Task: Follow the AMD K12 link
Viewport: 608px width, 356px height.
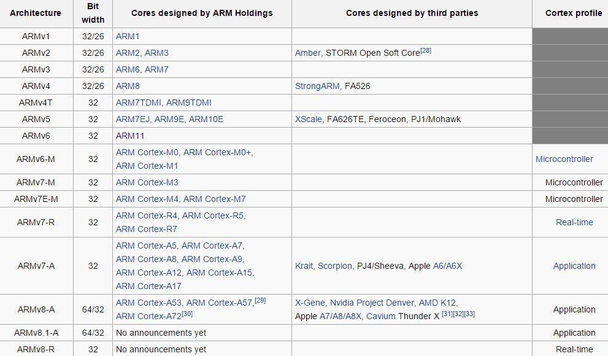Action: (437, 303)
